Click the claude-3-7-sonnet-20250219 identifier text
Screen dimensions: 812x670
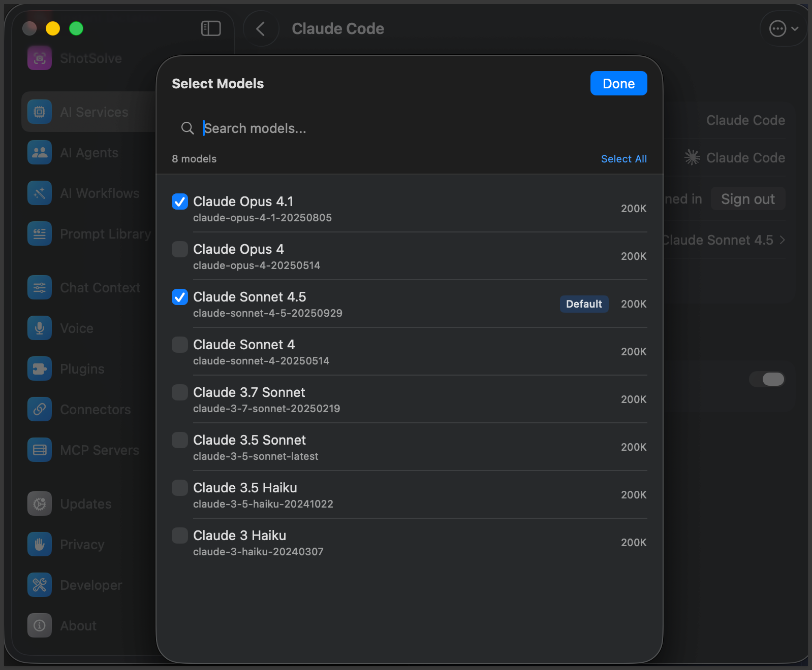pyautogui.click(x=267, y=409)
